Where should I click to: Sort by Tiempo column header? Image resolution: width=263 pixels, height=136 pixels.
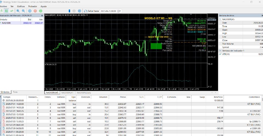tap(7, 97)
